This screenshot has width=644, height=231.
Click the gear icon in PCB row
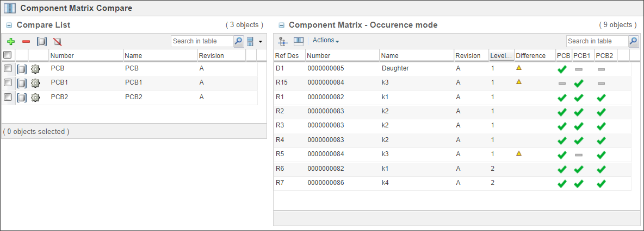click(x=35, y=69)
